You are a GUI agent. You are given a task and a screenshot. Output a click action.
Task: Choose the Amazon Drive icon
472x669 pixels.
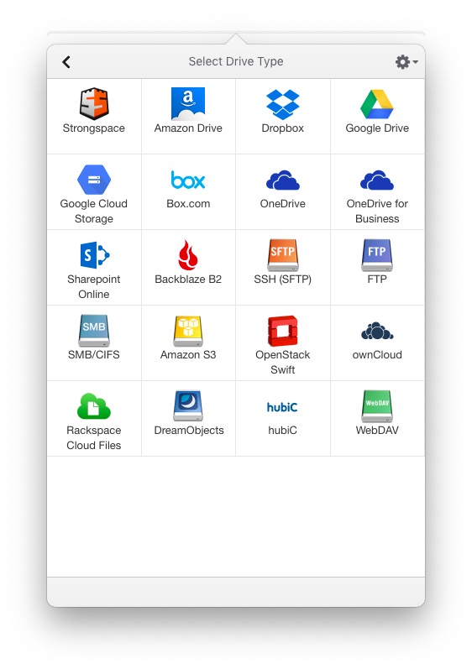tap(188, 104)
